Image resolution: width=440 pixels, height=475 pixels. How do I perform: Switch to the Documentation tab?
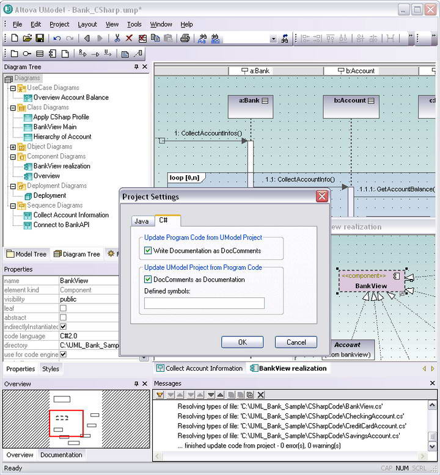tap(61, 455)
